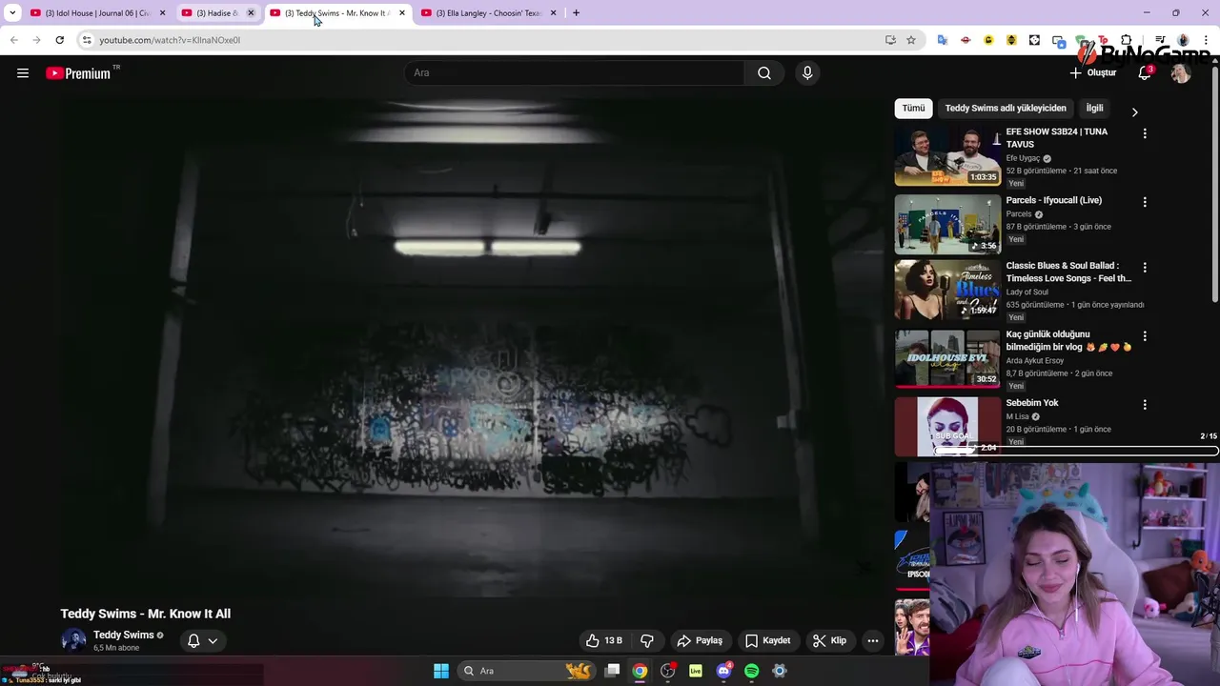Viewport: 1220px width, 686px height.
Task: Select the Tümü filter chip
Action: click(913, 109)
